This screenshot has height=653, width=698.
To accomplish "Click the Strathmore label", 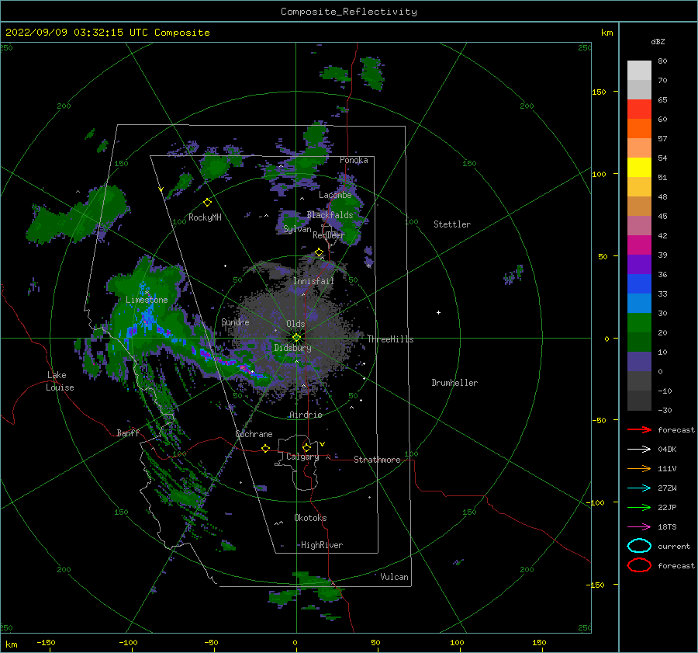I will (377, 460).
